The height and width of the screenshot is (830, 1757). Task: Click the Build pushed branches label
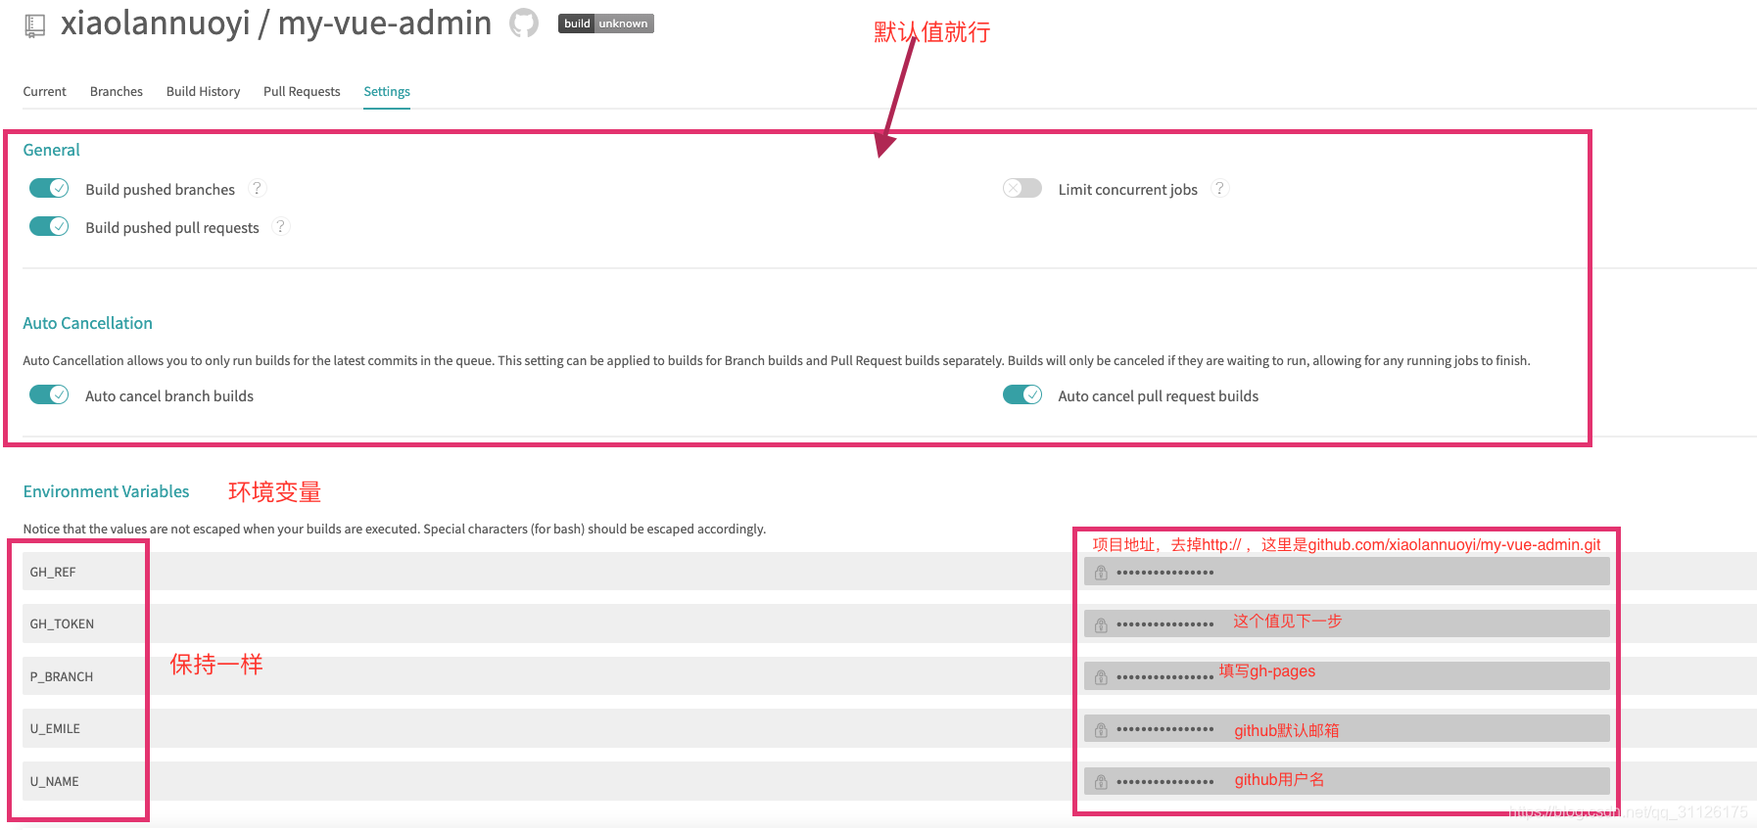point(160,189)
